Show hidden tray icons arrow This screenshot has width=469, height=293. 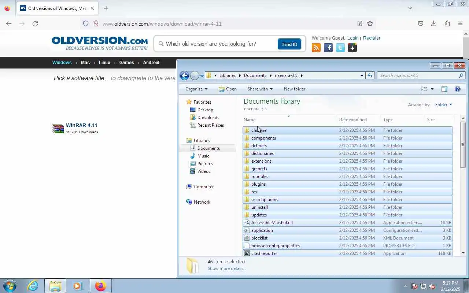405,286
